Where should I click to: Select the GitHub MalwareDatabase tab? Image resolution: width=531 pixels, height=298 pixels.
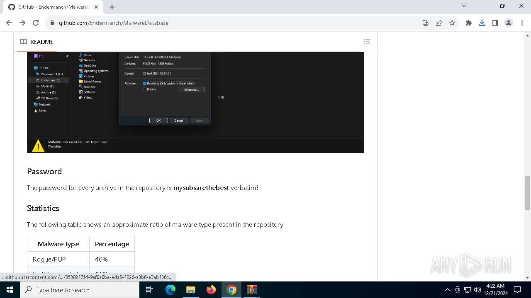coord(52,7)
